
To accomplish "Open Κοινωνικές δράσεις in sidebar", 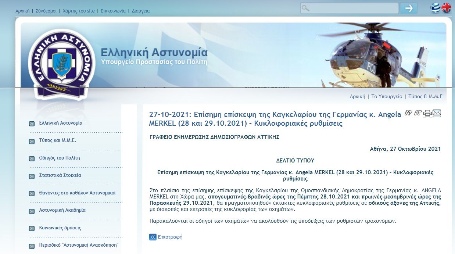I will (60, 228).
